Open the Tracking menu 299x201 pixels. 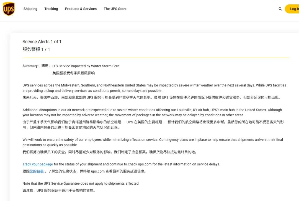(51, 9)
